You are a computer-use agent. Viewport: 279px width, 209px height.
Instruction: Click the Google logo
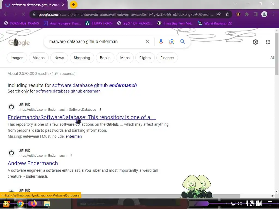[19, 42]
